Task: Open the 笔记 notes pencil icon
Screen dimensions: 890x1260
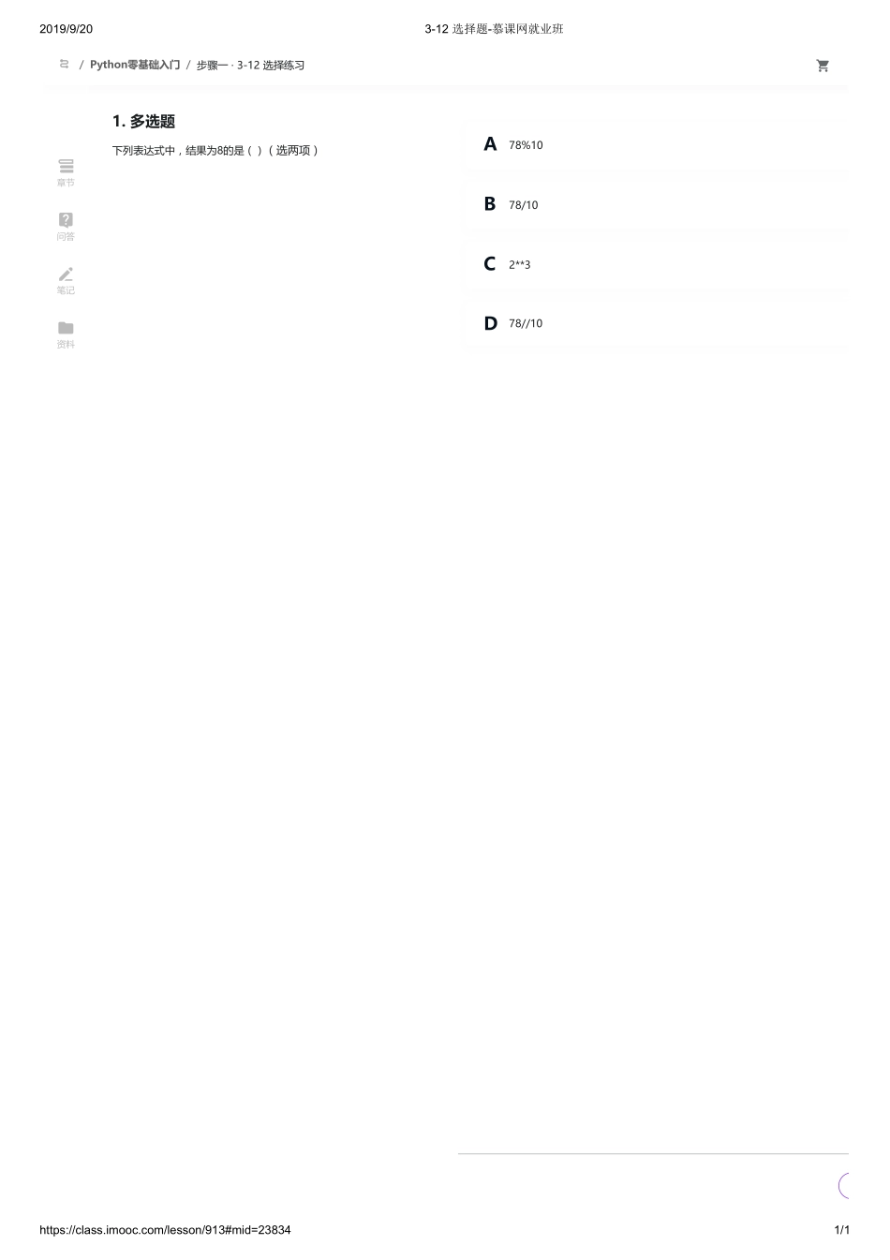Action: coord(66,274)
